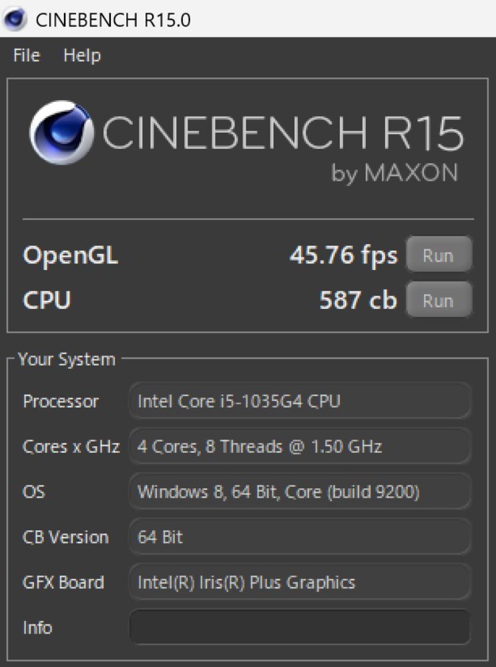Open the Help menu

click(x=82, y=55)
